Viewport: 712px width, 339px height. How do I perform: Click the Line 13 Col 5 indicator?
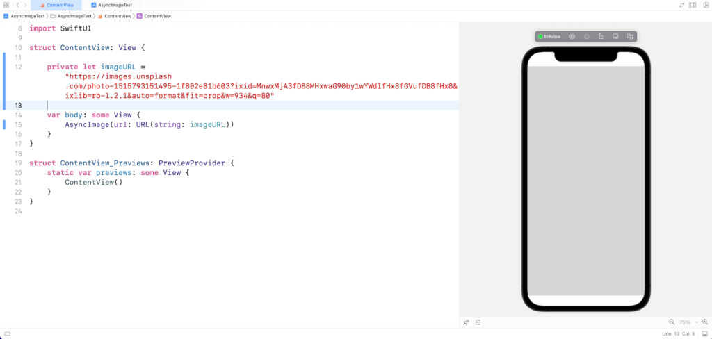[679, 334]
